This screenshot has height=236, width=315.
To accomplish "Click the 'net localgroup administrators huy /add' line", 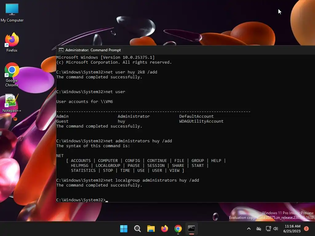I will click(x=128, y=180).
